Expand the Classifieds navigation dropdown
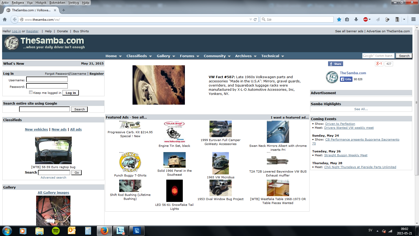The image size is (419, 236). click(x=139, y=56)
